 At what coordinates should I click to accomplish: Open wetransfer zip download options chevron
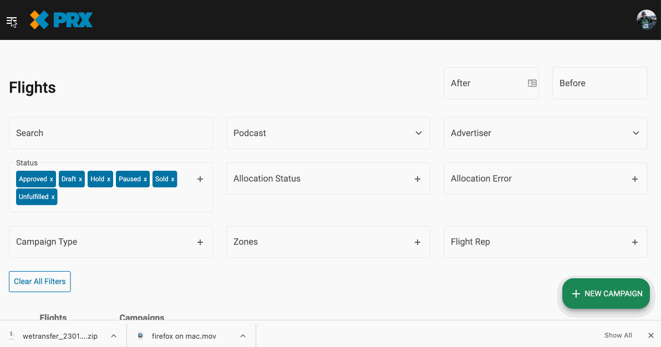point(113,336)
